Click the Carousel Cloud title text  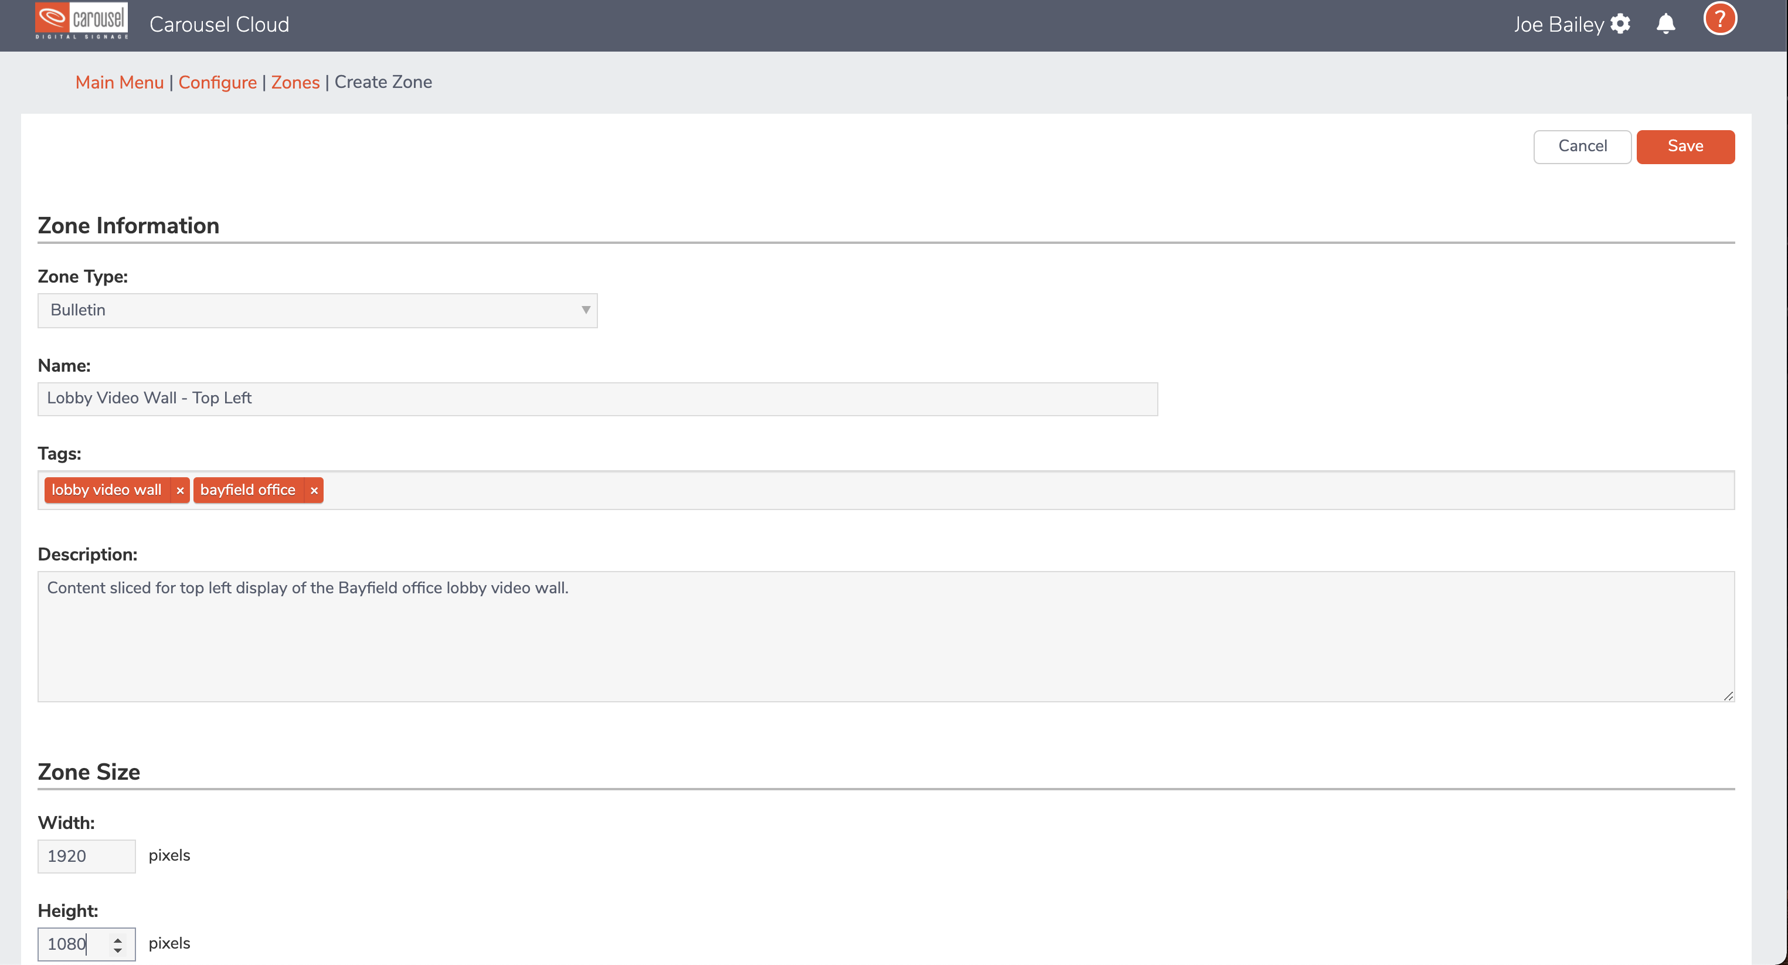tap(219, 24)
